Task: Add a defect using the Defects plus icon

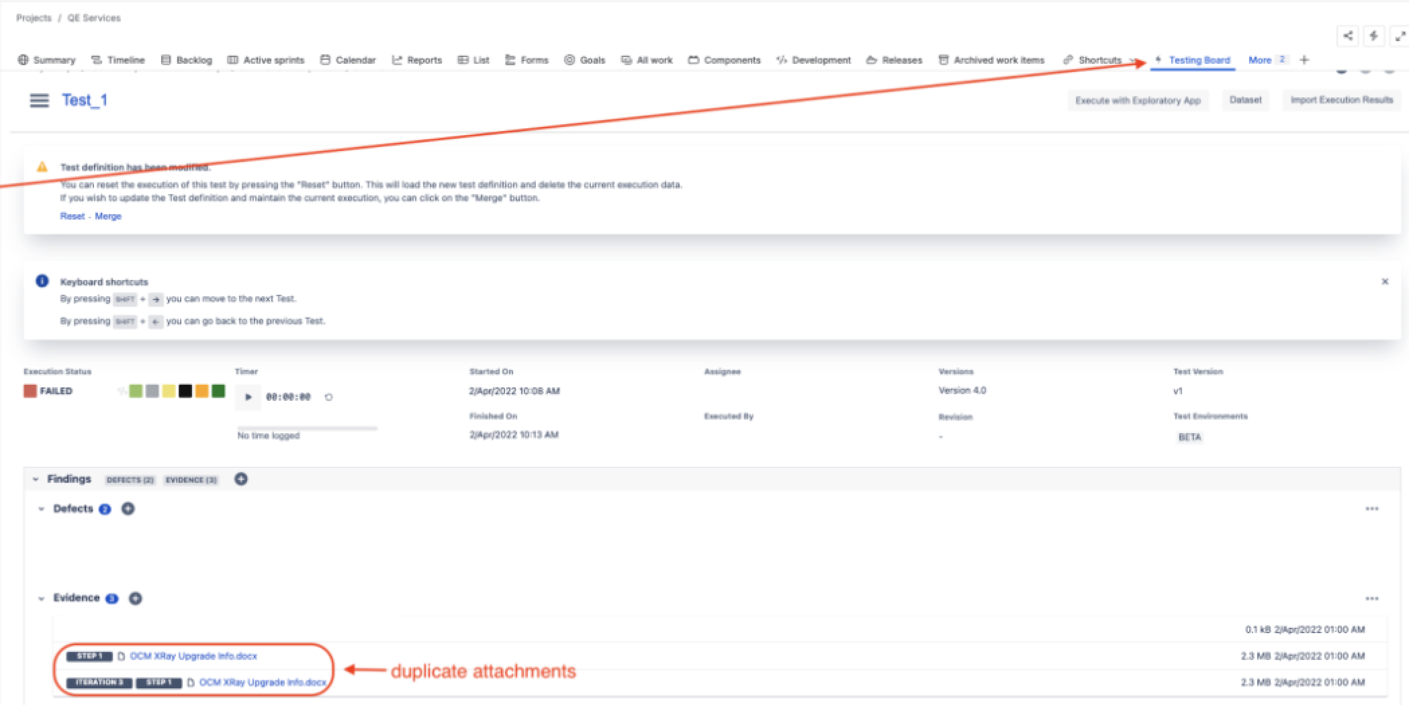Action: point(128,509)
